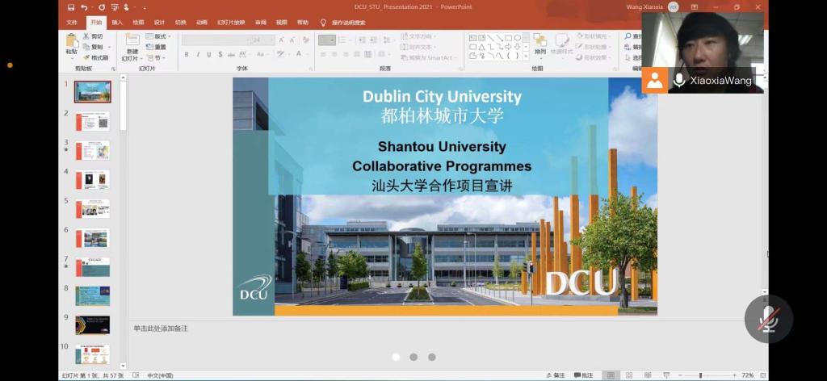Viewport: 827px width, 381px height.
Task: Select the Format Painter (格式刷) tool
Action: 95,57
